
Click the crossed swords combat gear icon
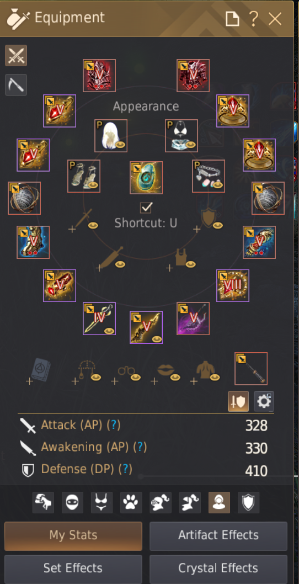[16, 56]
